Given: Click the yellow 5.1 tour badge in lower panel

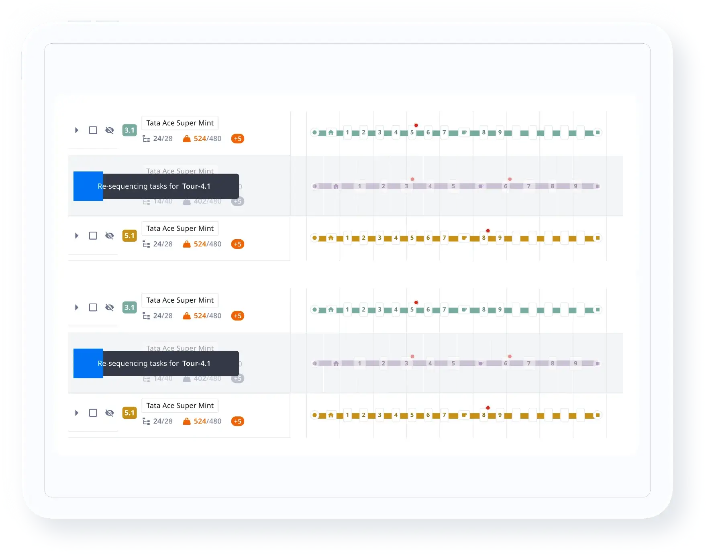Looking at the screenshot, I should (x=129, y=413).
